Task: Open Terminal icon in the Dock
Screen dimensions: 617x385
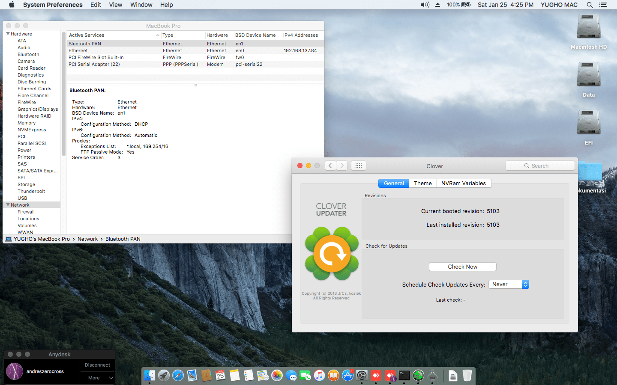Action: click(404, 376)
